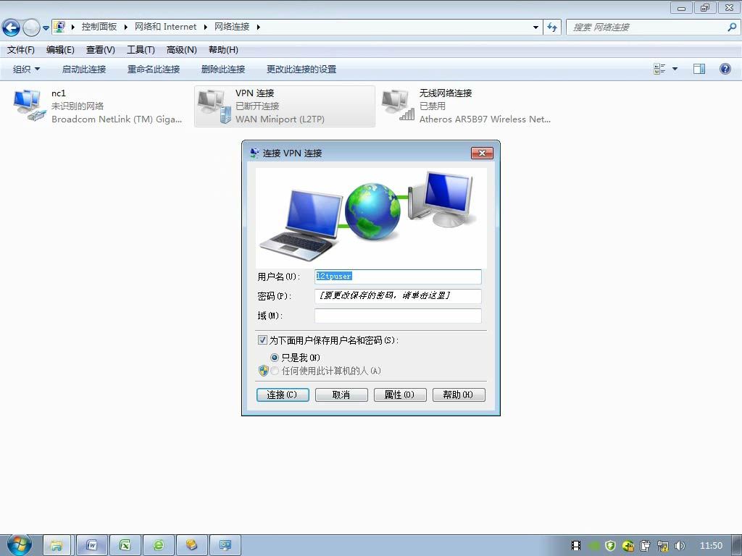742x556 pixels.
Task: Open the Explorer folder taskbar icon
Action: pyautogui.click(x=57, y=546)
